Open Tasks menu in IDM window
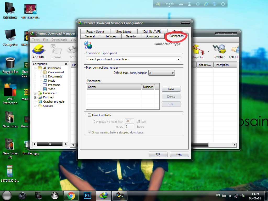 click(36, 40)
